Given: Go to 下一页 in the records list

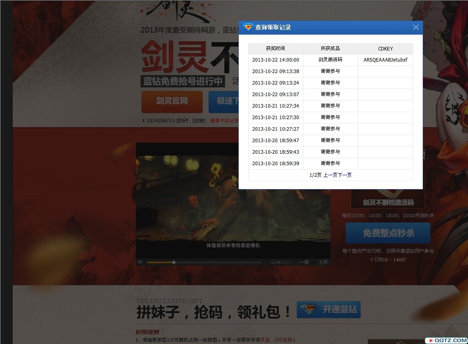Looking at the screenshot, I should click(x=344, y=175).
